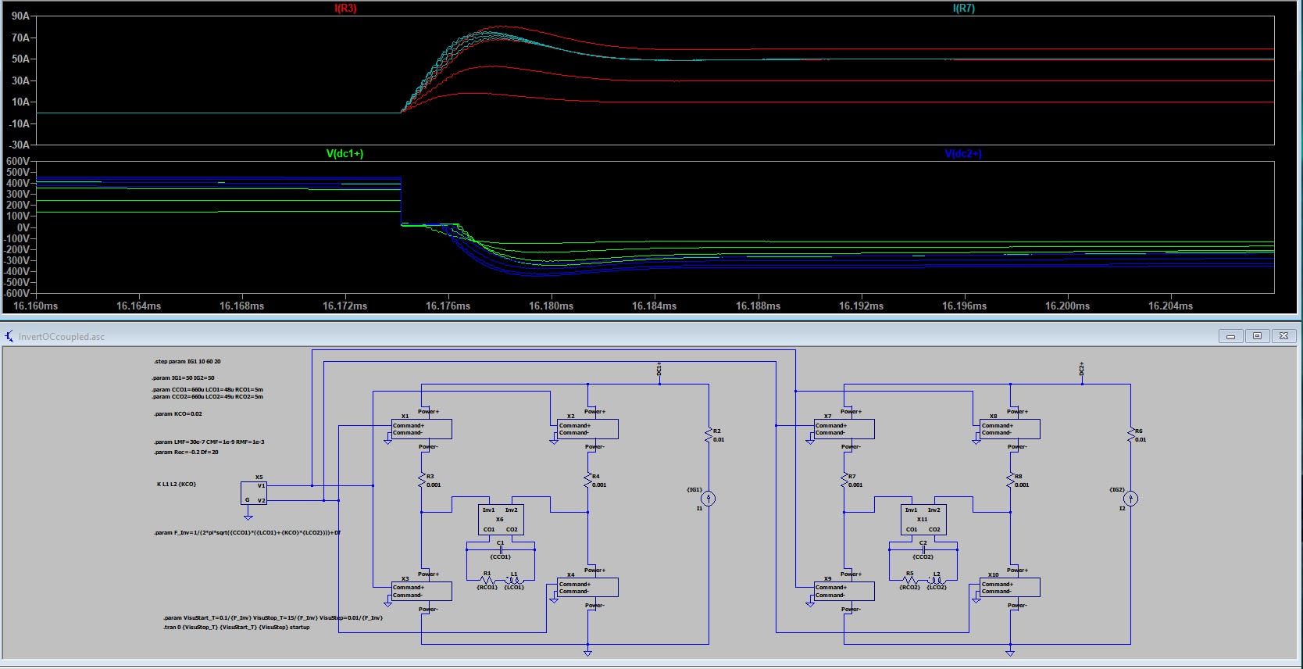Click the X6 subcircuit block
Viewport: 1303px width, 669px height.
point(500,520)
